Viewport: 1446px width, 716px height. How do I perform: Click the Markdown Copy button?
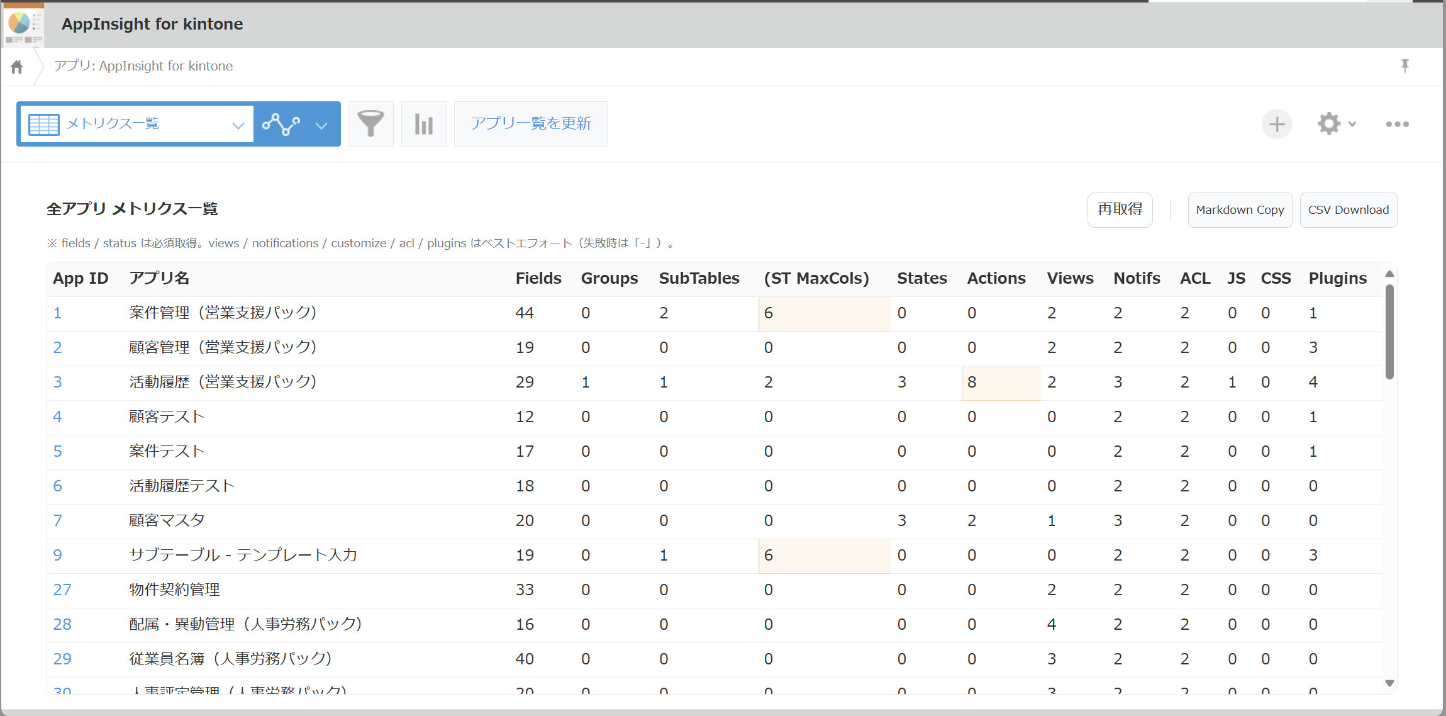click(x=1239, y=210)
